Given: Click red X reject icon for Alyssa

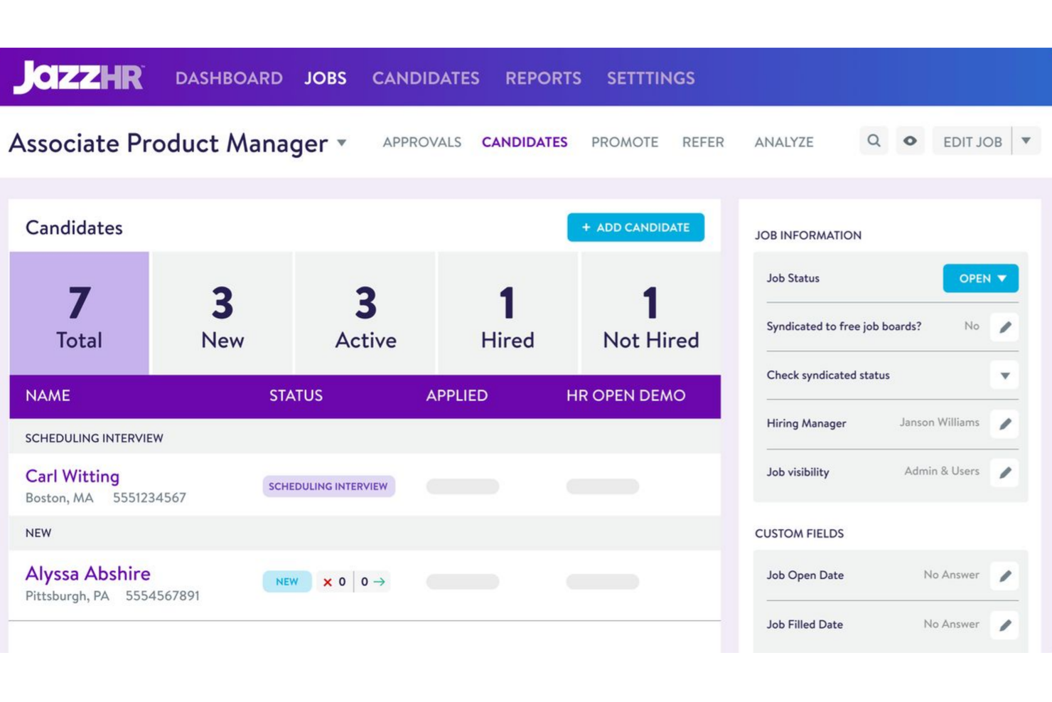Looking at the screenshot, I should coord(328,582).
